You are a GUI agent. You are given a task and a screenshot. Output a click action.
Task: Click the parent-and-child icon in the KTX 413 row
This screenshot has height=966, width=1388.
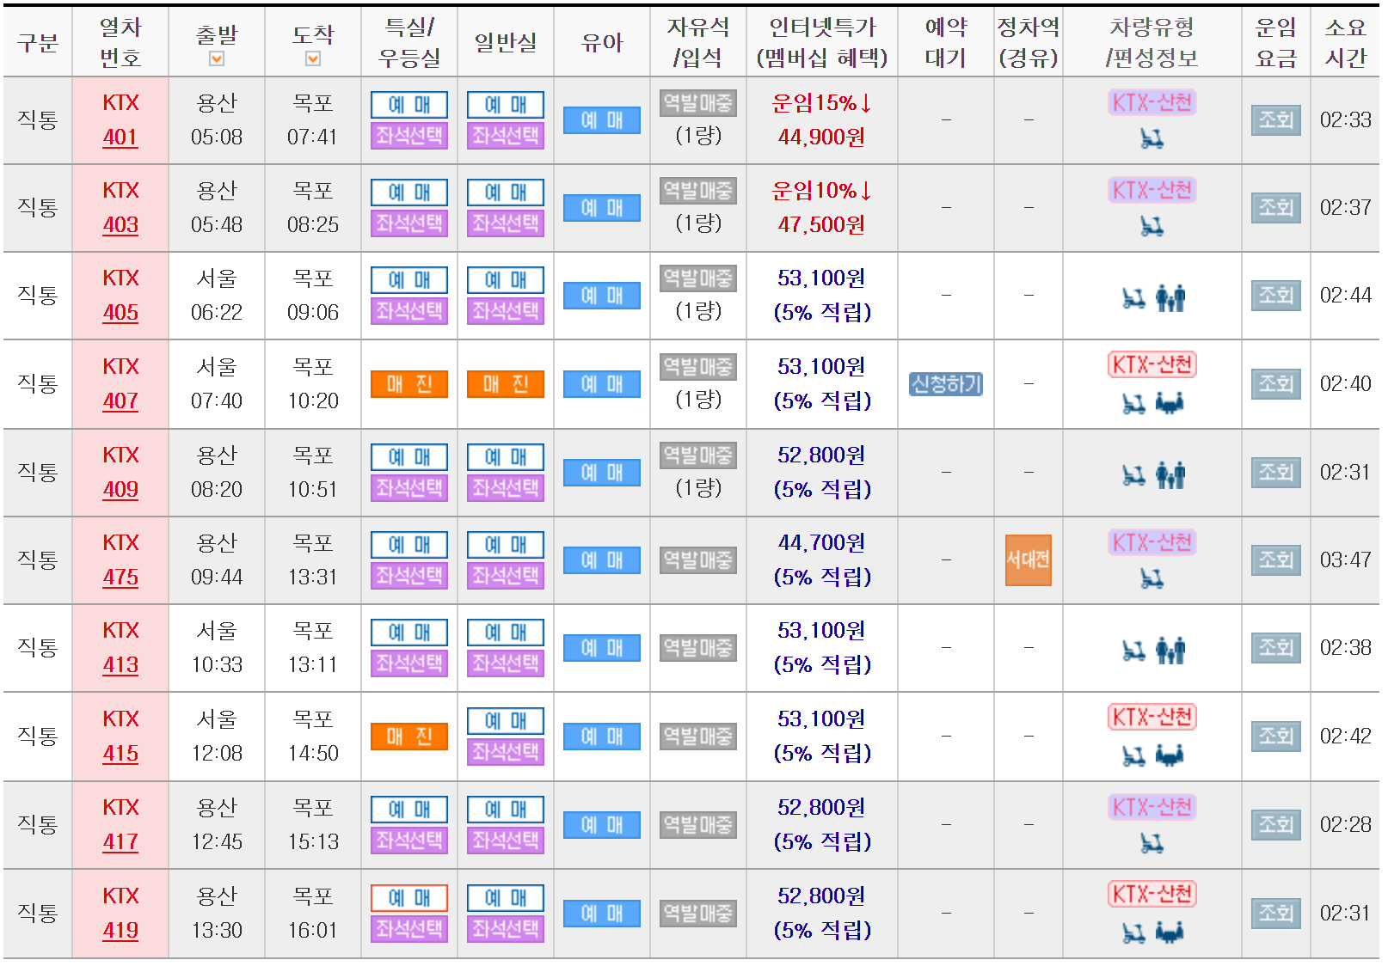click(x=1170, y=651)
